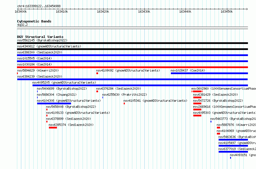Click the blue bar under nsv6384239

pos(132,79)
